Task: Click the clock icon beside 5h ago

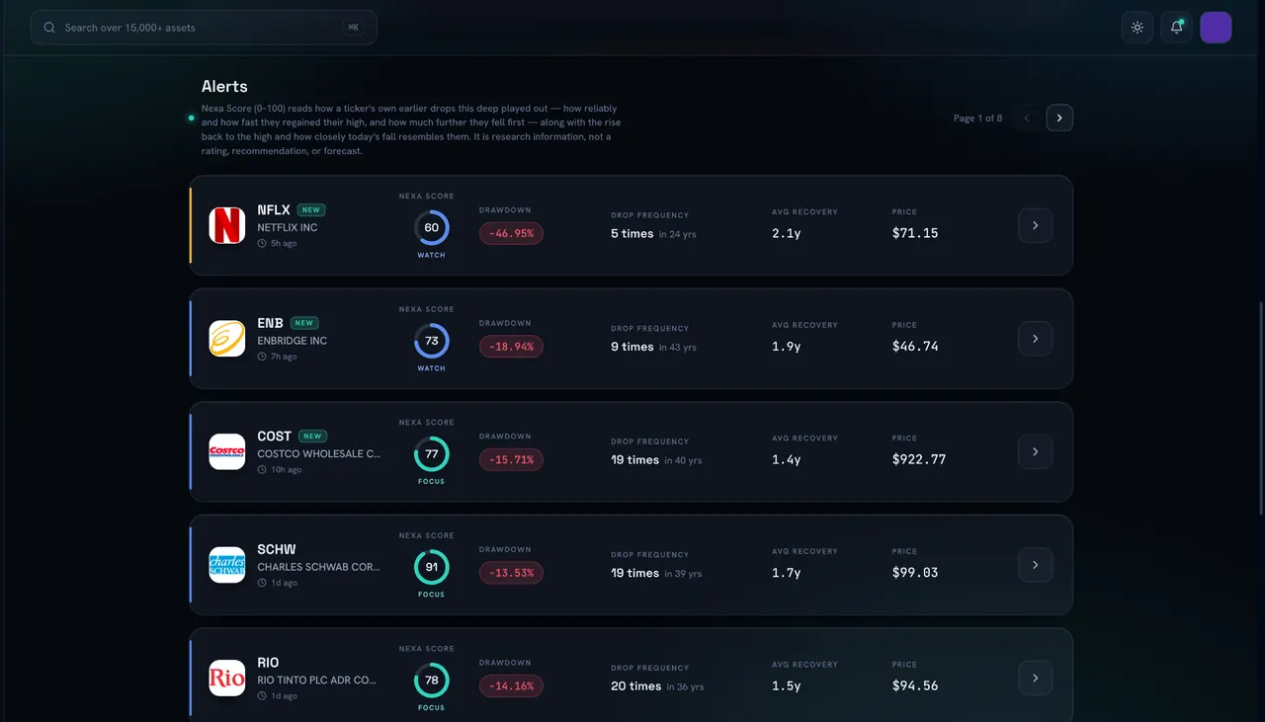Action: (262, 243)
